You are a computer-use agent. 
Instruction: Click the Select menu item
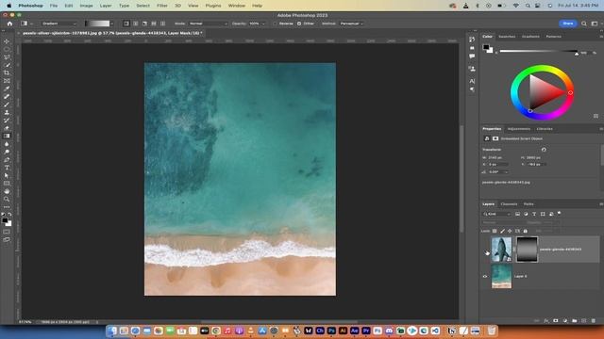click(143, 6)
